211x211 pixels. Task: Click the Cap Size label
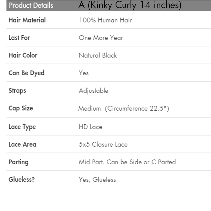[21, 108]
